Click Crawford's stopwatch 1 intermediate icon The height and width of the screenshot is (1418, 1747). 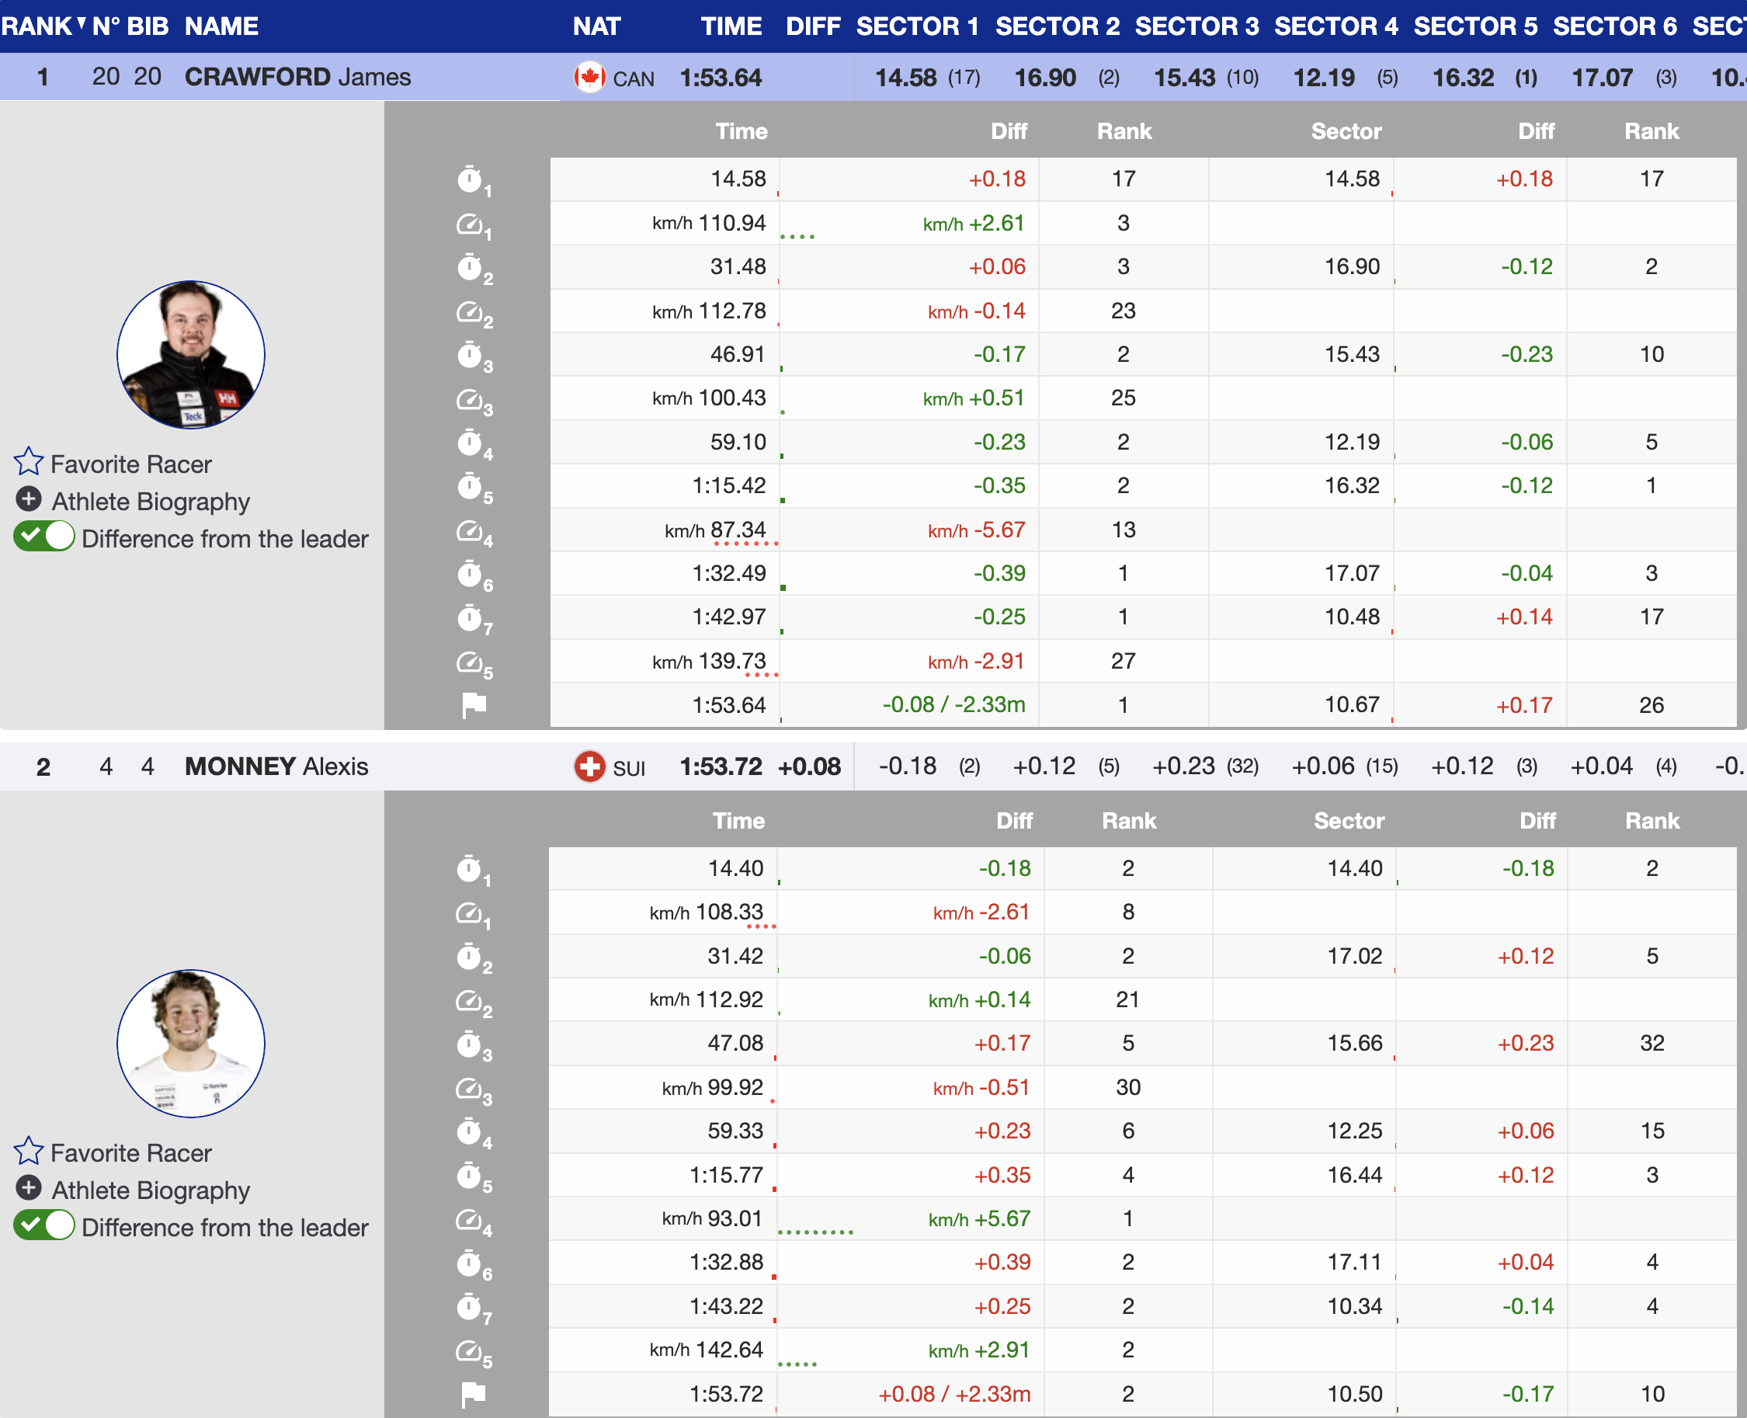pos(471,179)
